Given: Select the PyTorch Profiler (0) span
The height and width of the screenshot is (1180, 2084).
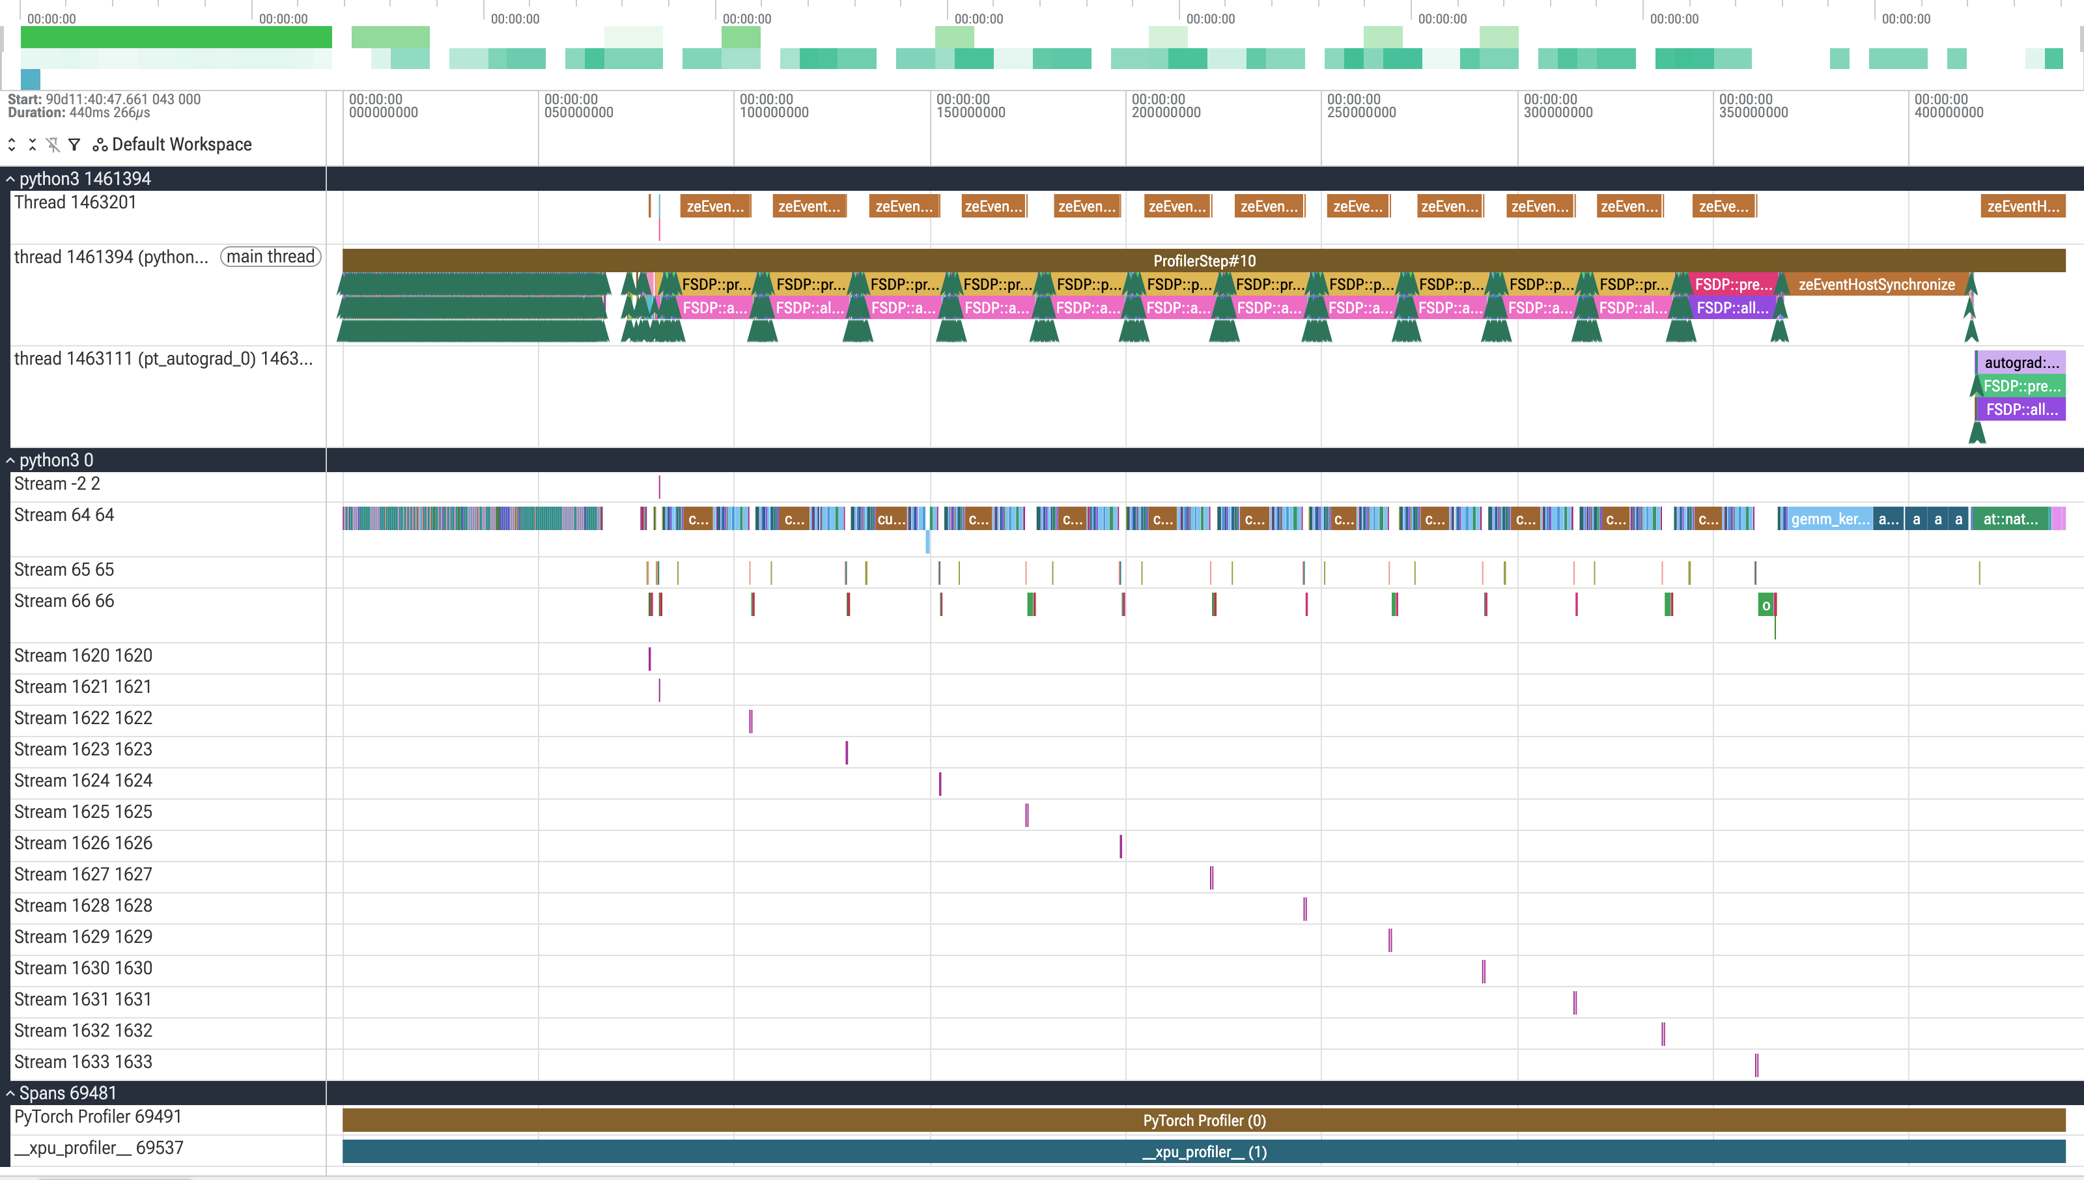Looking at the screenshot, I should 1204,1121.
